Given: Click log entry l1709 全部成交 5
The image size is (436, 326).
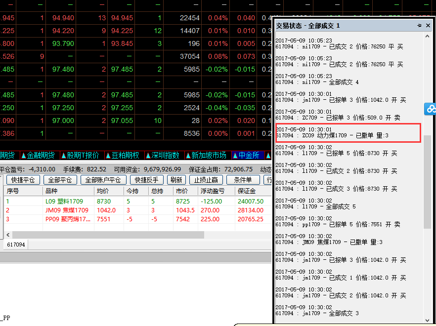Looking at the screenshot, I should click(315, 204).
